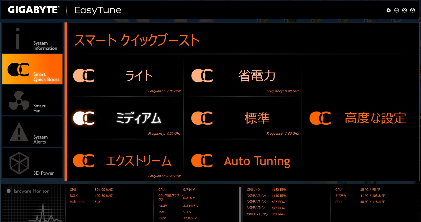Click the GIGABYTE logo
421x222 pixels.
[x=34, y=10]
